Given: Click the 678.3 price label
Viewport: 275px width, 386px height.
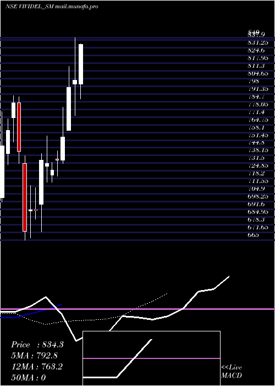Looking at the screenshot, I should [256, 219].
